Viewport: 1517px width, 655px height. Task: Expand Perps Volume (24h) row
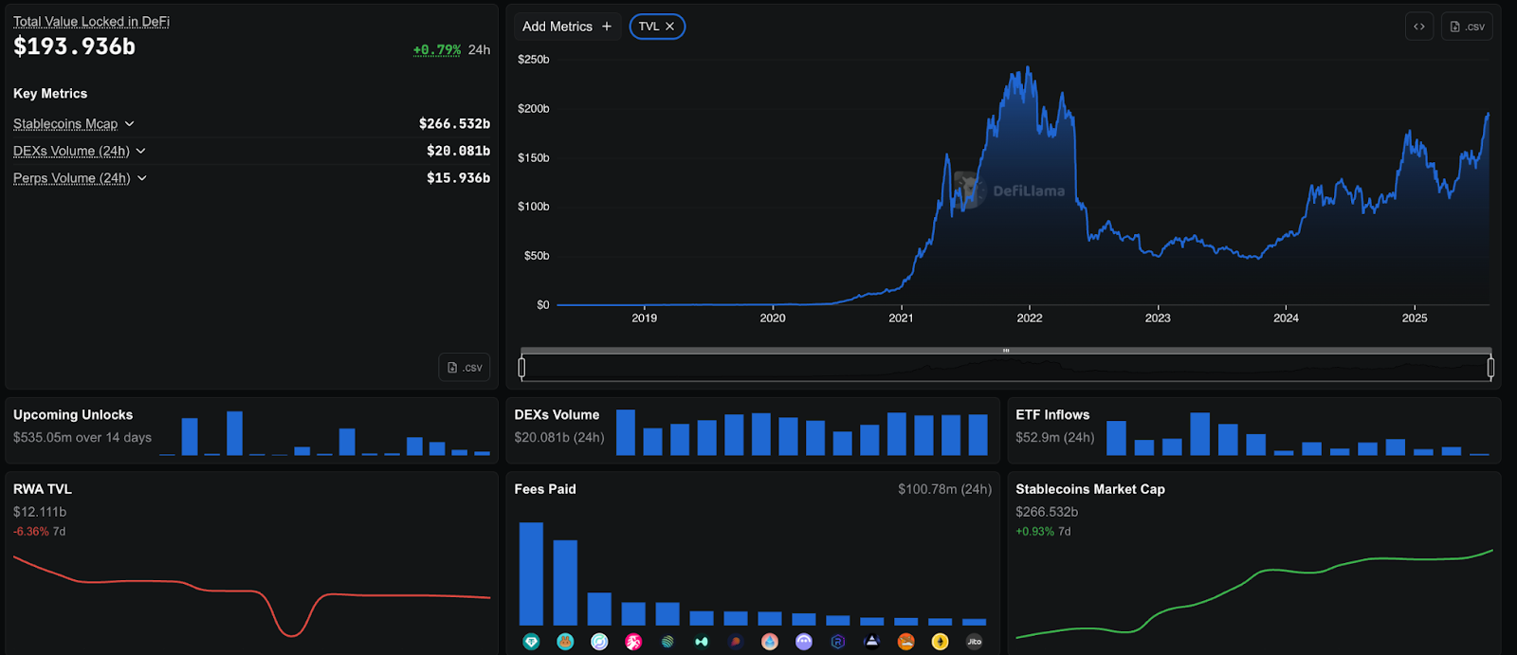pos(142,178)
